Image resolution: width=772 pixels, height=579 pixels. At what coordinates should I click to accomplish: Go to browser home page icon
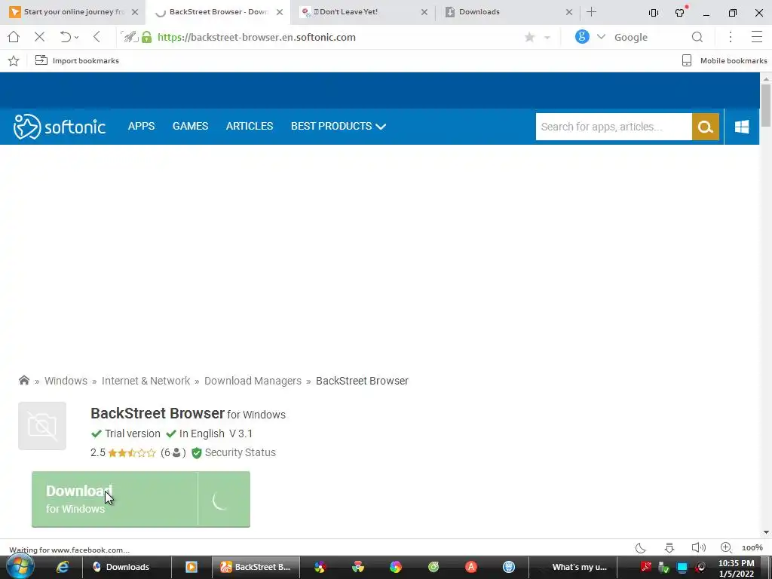tap(14, 37)
